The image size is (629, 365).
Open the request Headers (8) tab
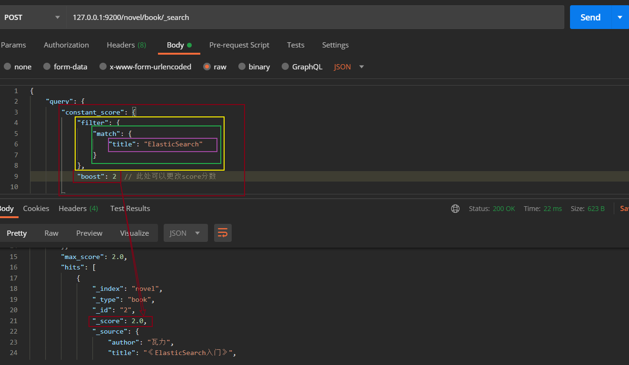(x=127, y=45)
